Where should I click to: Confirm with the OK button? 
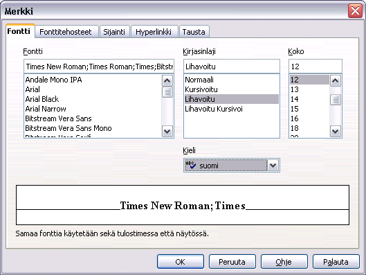[180, 262]
